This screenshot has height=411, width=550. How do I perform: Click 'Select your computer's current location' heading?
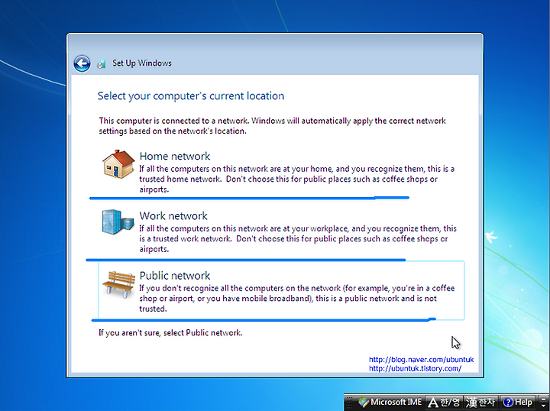[191, 96]
